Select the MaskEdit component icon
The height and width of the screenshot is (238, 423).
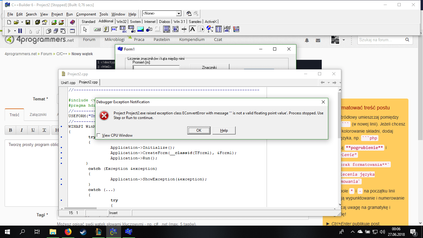pyautogui.click(x=114, y=29)
